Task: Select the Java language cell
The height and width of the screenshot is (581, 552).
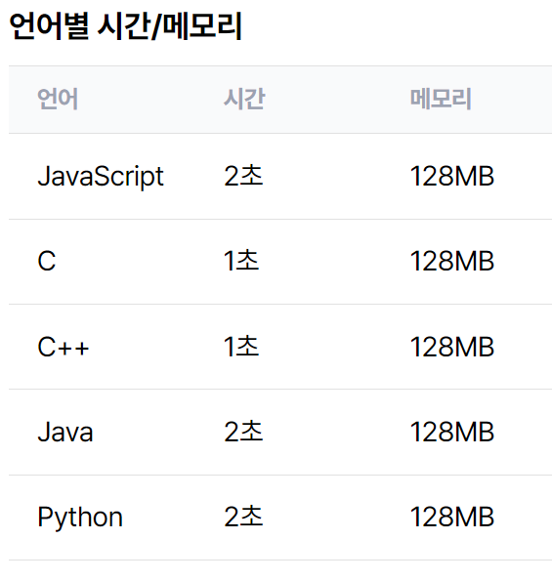Action: [65, 432]
